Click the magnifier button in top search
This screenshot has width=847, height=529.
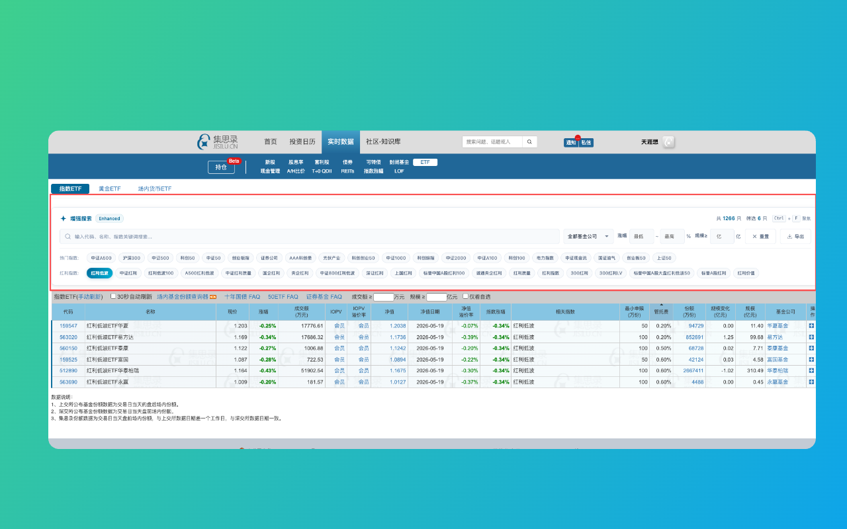[530, 142]
